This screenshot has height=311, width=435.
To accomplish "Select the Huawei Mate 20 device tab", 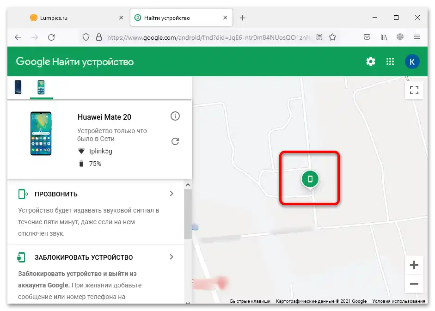I will tap(41, 87).
